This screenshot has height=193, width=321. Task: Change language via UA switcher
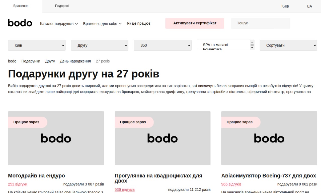pyautogui.click(x=309, y=6)
